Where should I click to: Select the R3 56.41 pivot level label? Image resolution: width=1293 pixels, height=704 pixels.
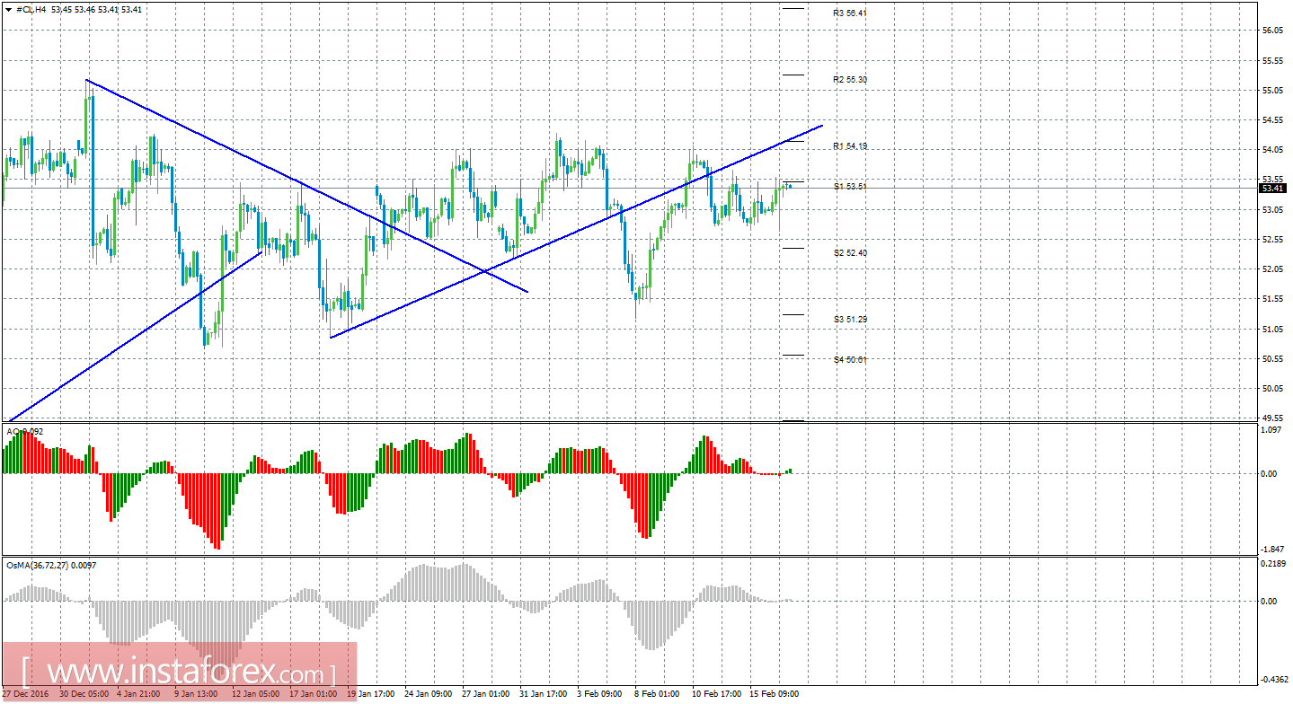[850, 13]
